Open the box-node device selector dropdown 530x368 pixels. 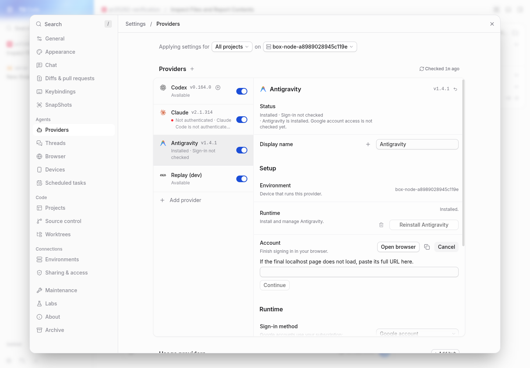pyautogui.click(x=310, y=47)
